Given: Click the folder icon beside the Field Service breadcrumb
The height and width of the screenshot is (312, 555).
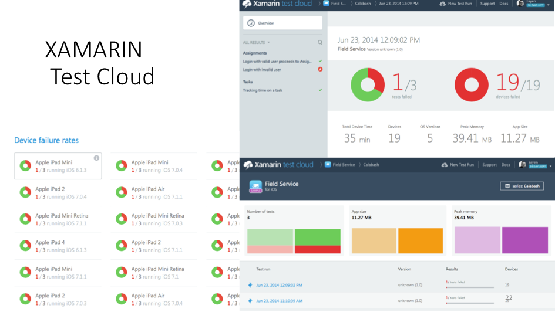Looking at the screenshot, I should (328, 164).
